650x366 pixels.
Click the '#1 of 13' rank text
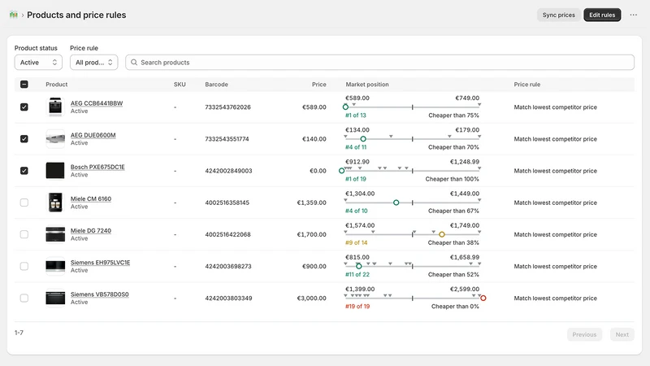[356, 115]
